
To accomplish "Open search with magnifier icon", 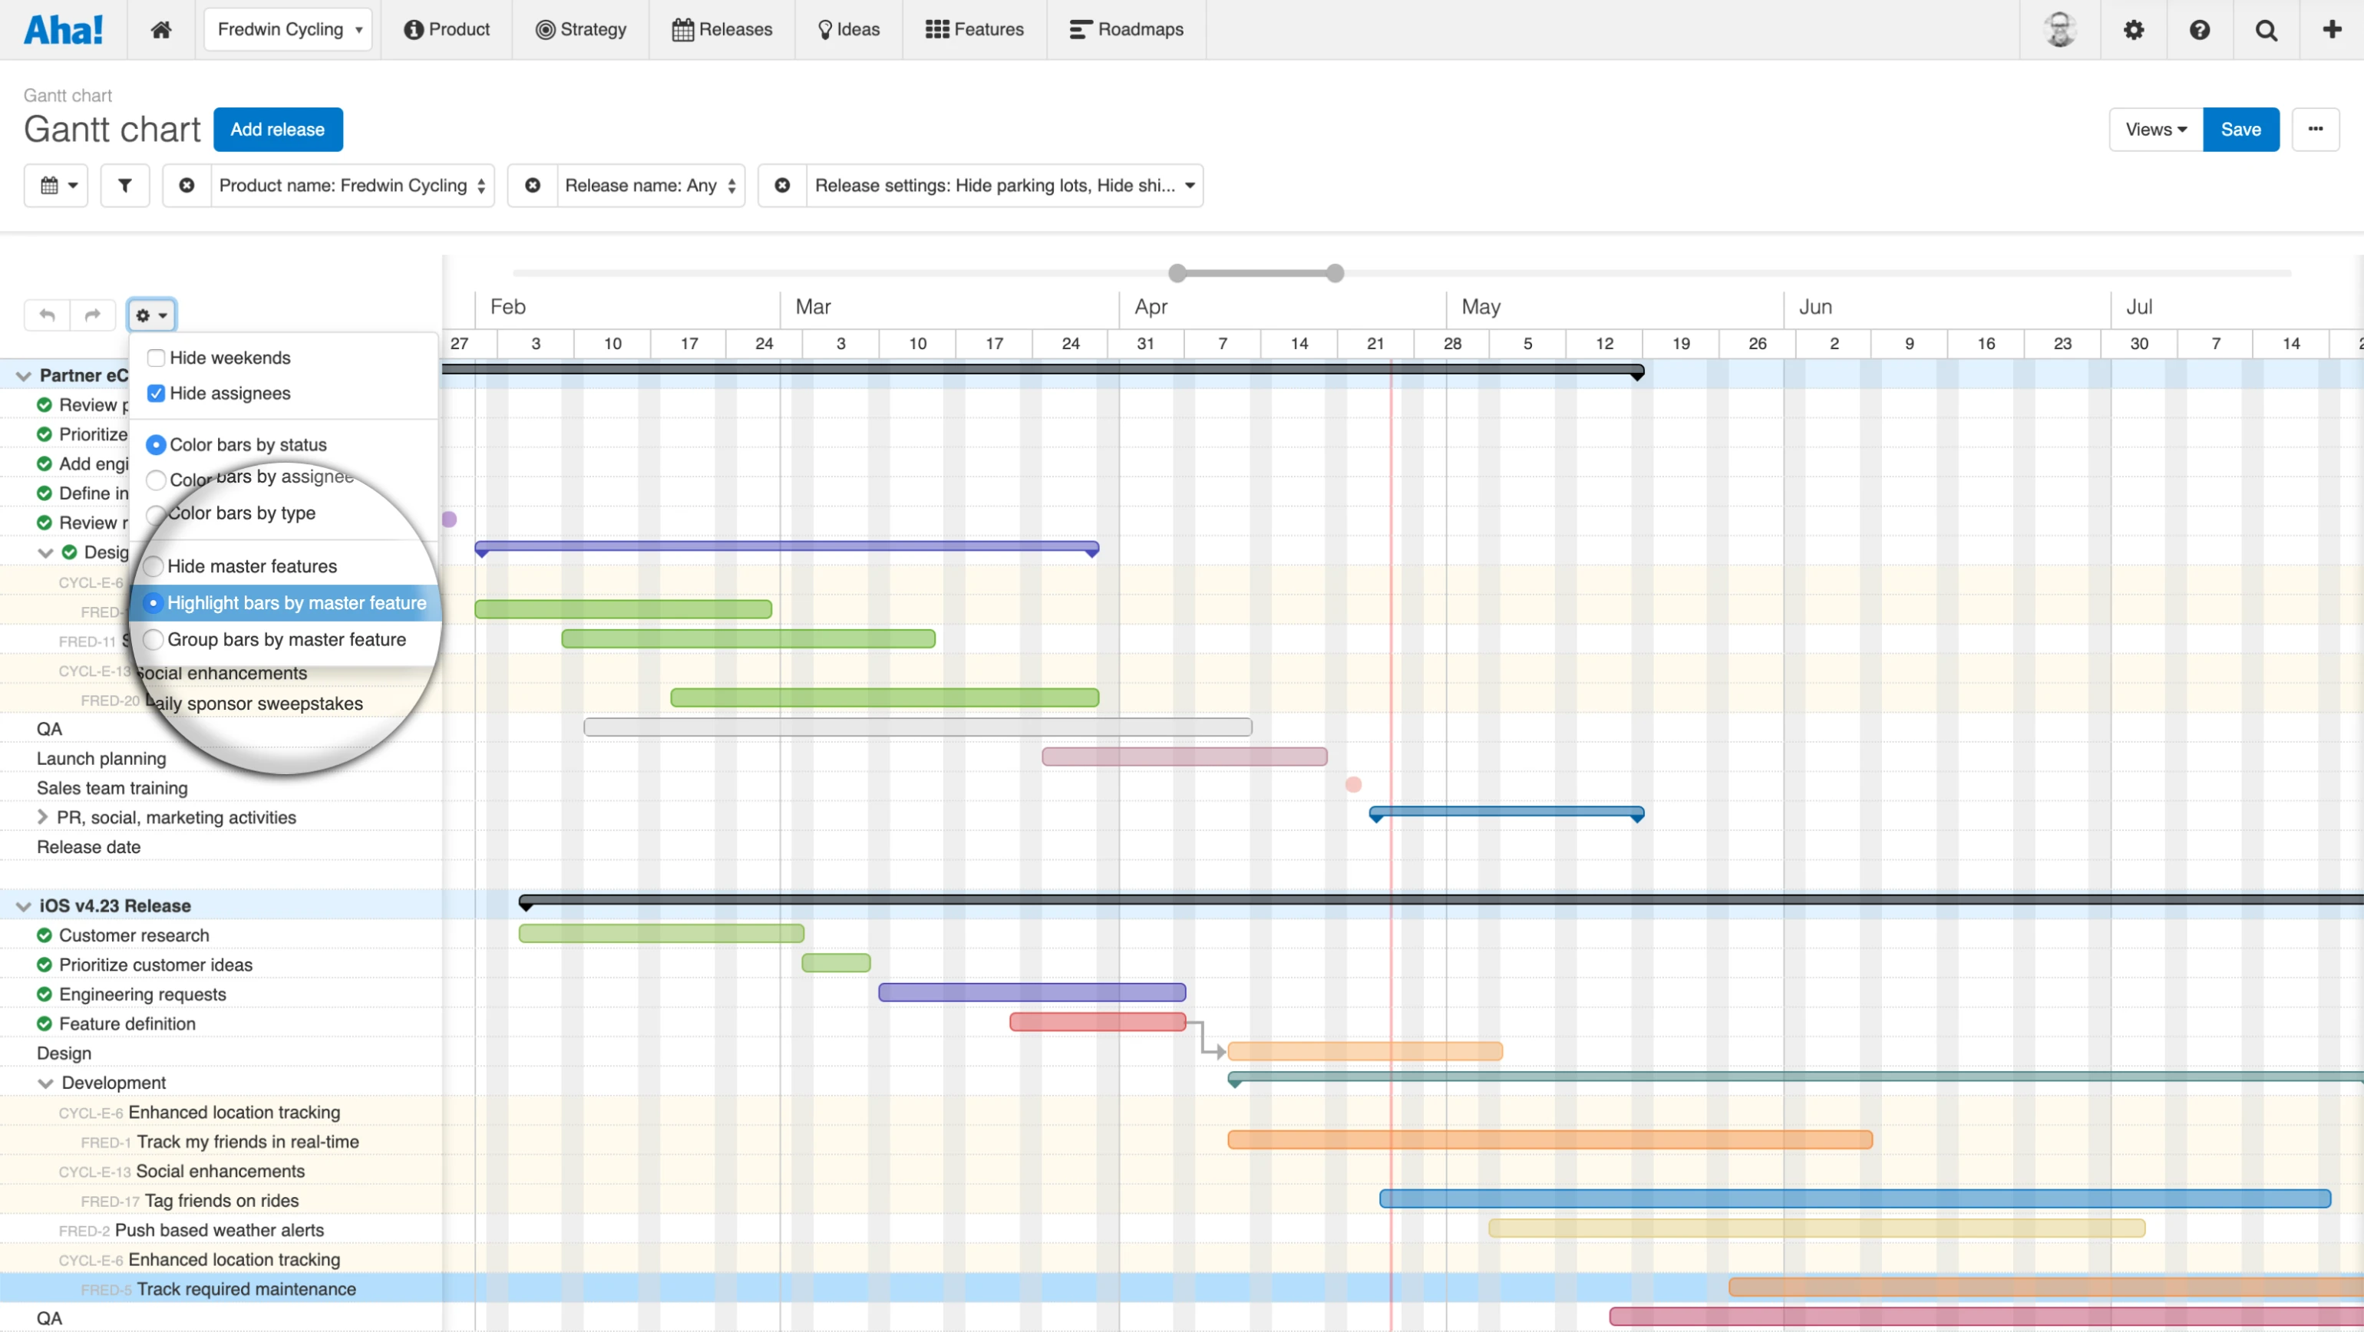I will coord(2266,29).
